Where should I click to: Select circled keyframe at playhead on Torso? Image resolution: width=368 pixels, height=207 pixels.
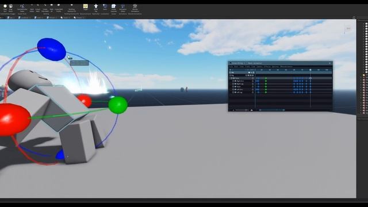(310, 78)
